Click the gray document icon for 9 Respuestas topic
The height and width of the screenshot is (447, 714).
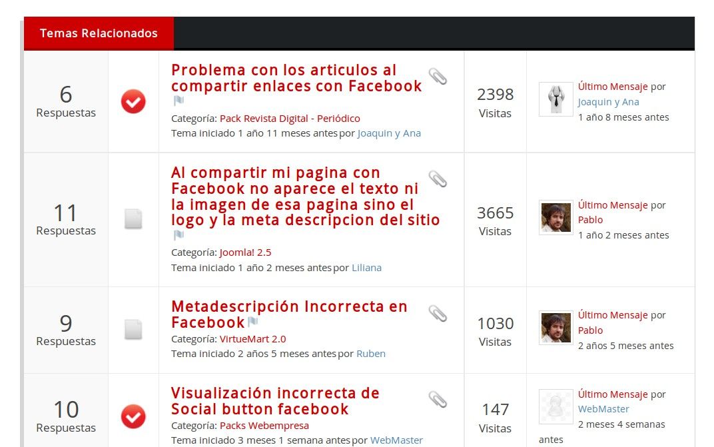point(133,330)
